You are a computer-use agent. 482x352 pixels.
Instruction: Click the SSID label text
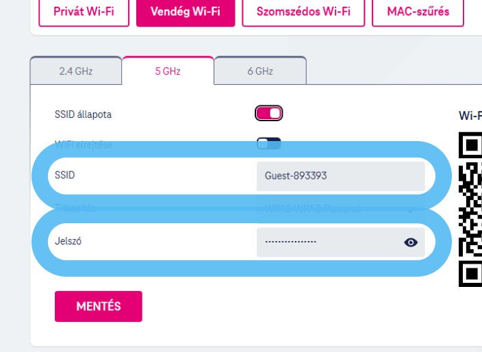(x=64, y=175)
